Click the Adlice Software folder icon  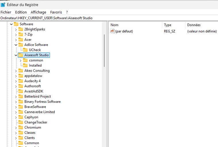tap(21, 45)
